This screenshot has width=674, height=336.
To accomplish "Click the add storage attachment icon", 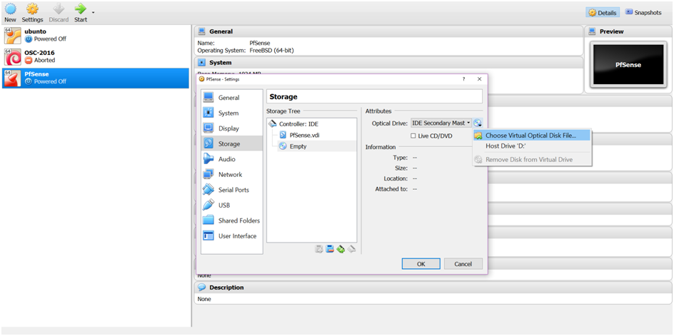I will click(x=341, y=248).
